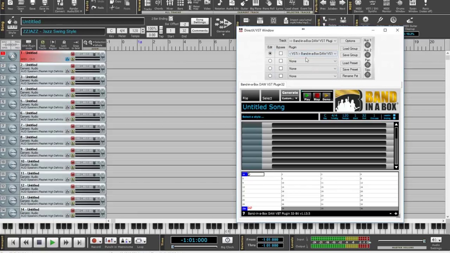The image size is (450, 253).
Task: Open the Jukebox
Action: tap(333, 5)
